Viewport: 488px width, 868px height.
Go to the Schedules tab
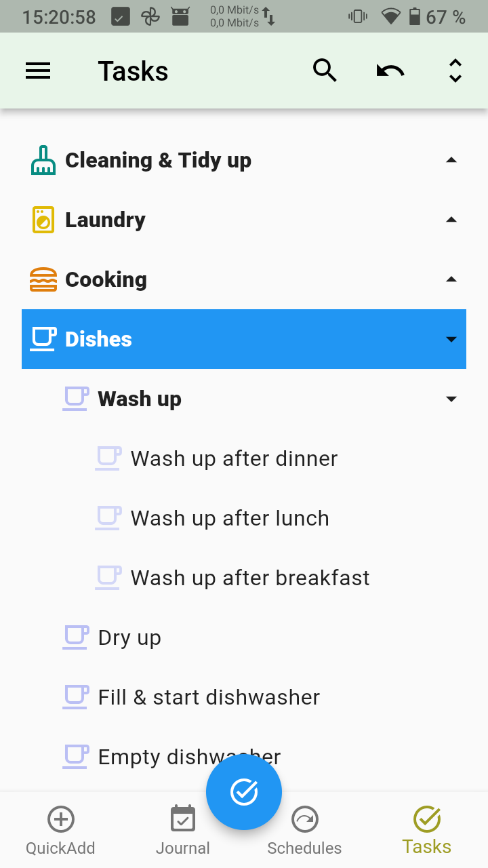tap(304, 831)
